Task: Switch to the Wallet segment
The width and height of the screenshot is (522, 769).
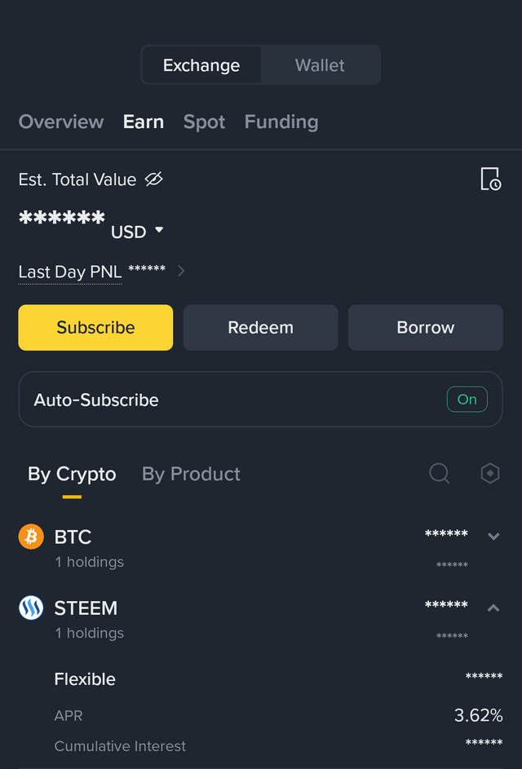Action: 320,65
